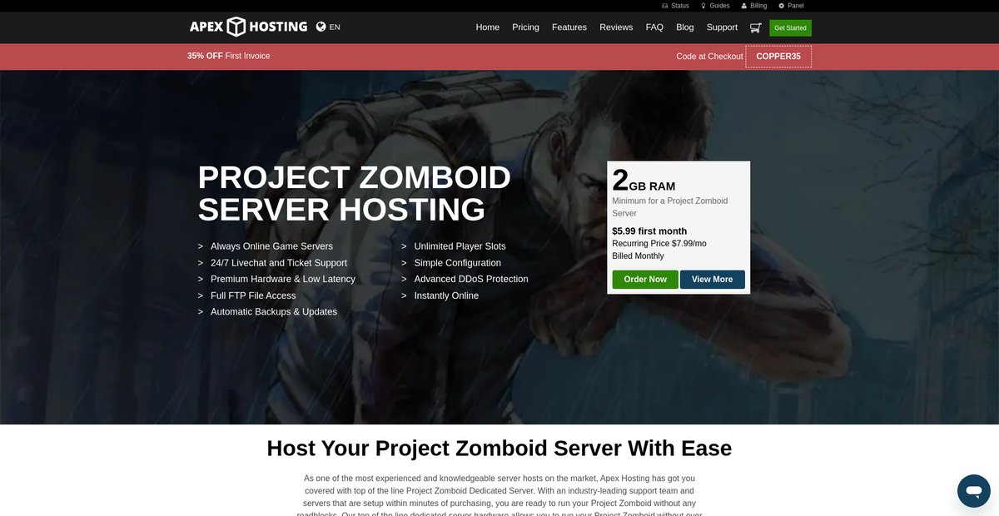Image resolution: width=999 pixels, height=516 pixels.
Task: Click the green Get Started button
Action: [790, 27]
